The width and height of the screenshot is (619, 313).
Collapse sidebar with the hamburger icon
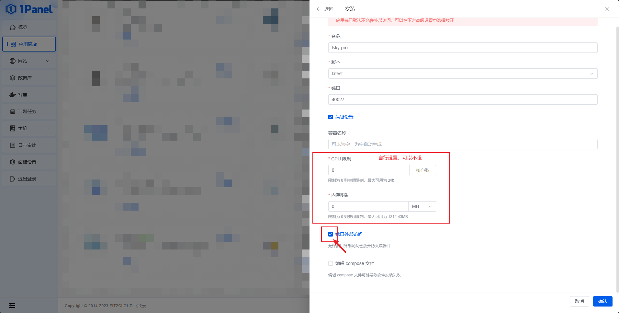(x=12, y=305)
